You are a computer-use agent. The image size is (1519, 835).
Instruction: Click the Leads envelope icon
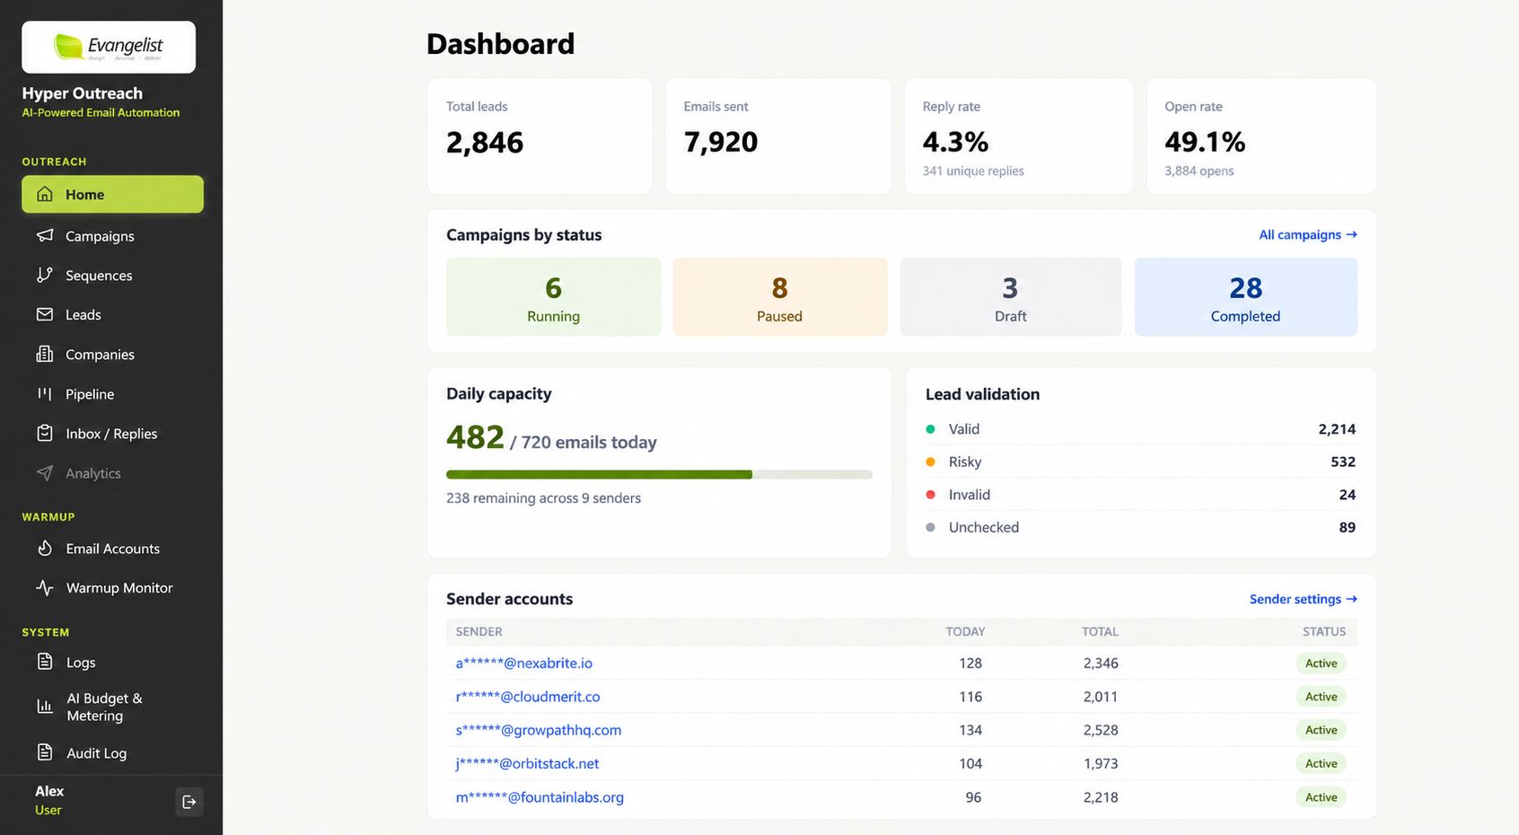[45, 314]
